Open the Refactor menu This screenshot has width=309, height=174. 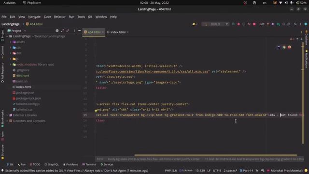pos(60,17)
